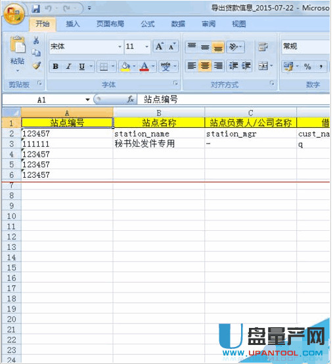Select column C header
The width and height of the screenshot is (333, 364).
(x=250, y=113)
